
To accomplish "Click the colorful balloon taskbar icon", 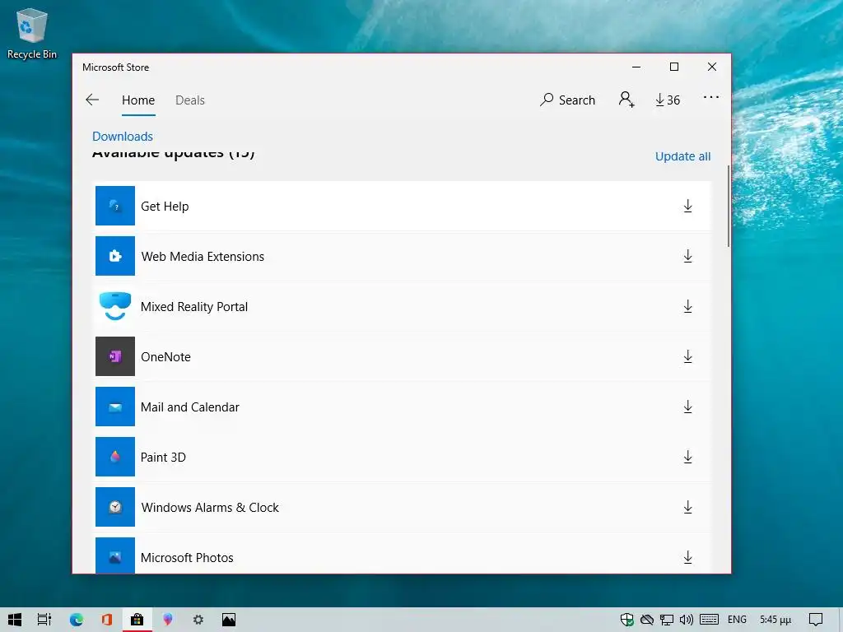I will (x=168, y=620).
